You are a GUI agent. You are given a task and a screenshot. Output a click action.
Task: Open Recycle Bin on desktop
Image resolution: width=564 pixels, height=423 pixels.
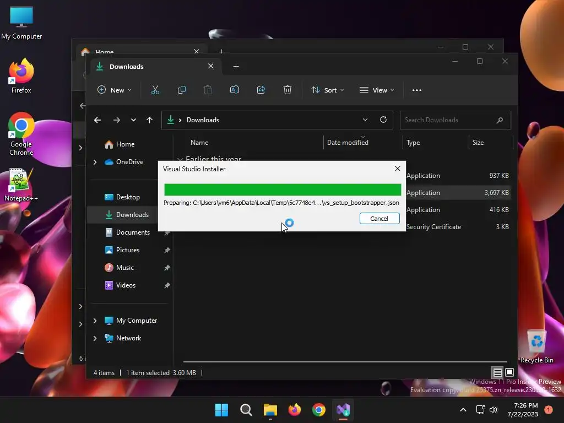(536, 347)
